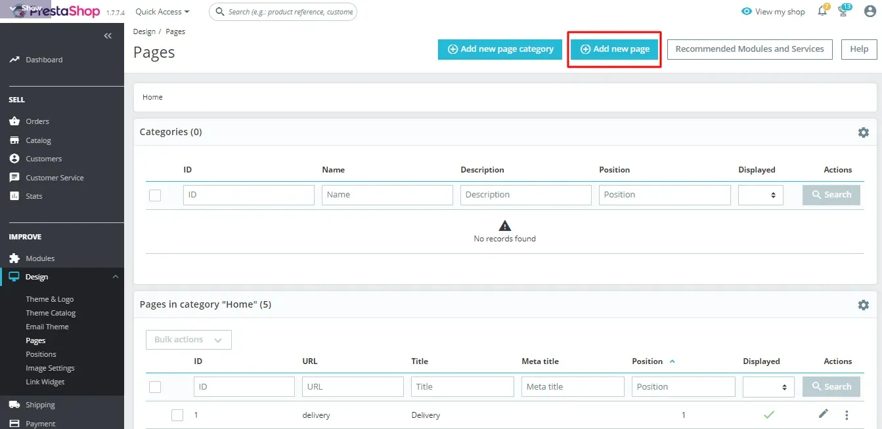Click the Dashboard trend icon
Screen dimensions: 882x429
point(14,60)
